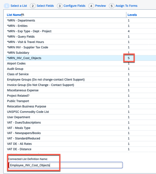Sort by the List Name column header

click(14, 15)
